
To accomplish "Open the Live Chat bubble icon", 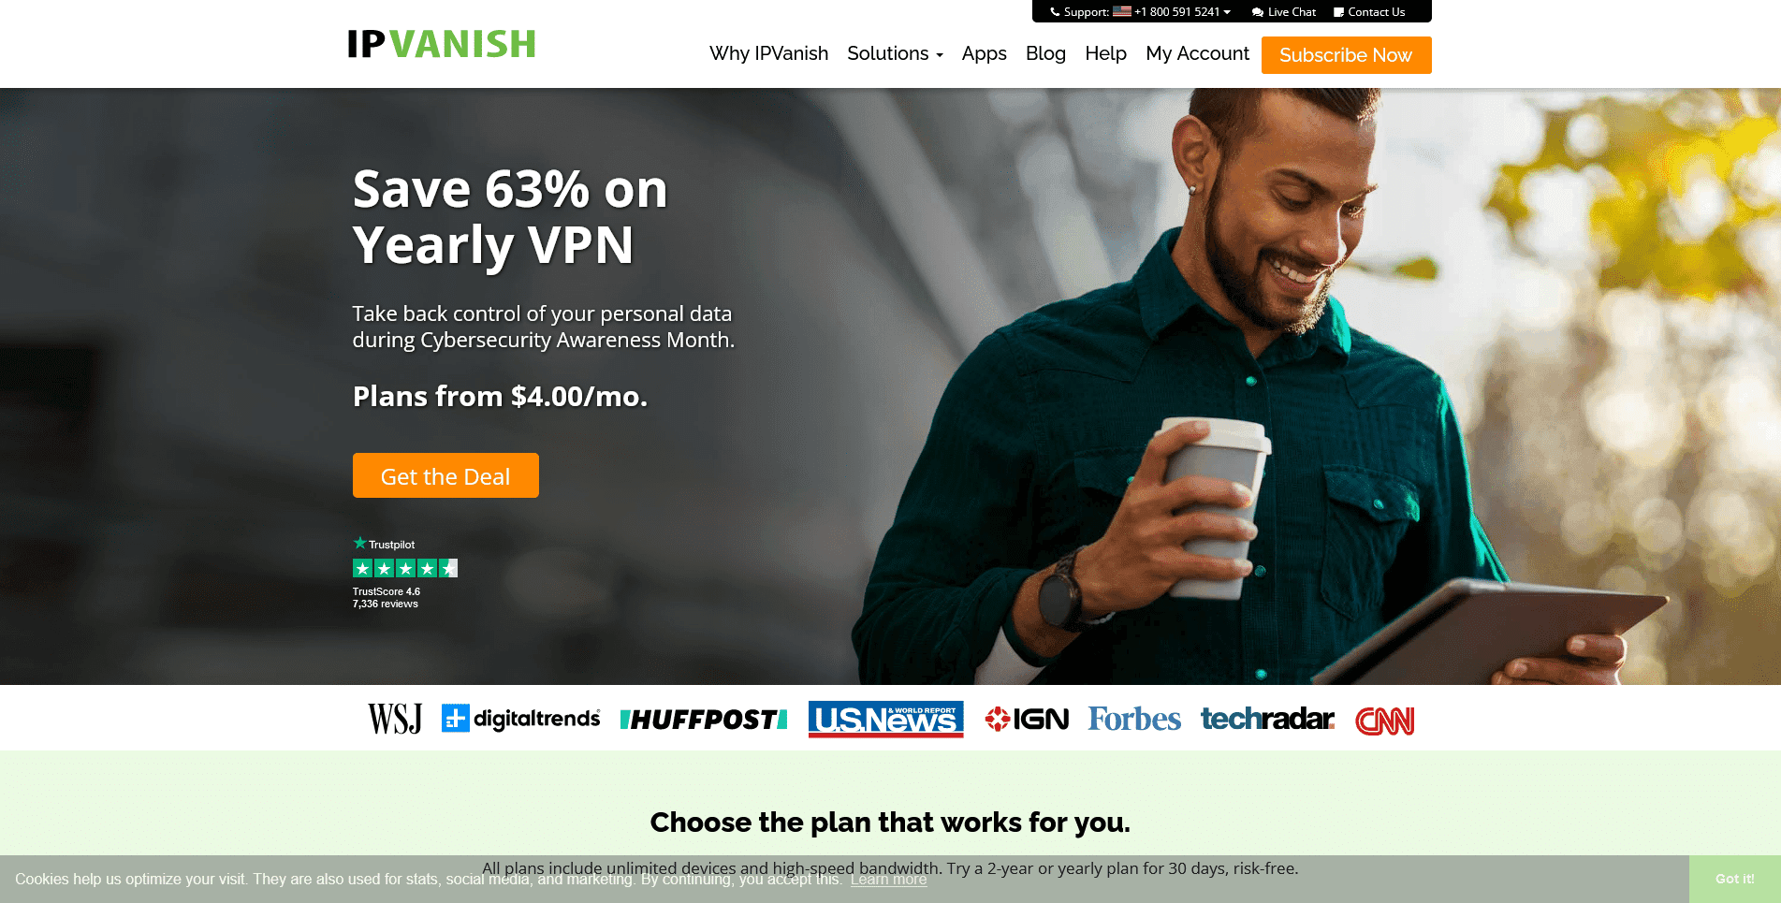I will [1257, 12].
